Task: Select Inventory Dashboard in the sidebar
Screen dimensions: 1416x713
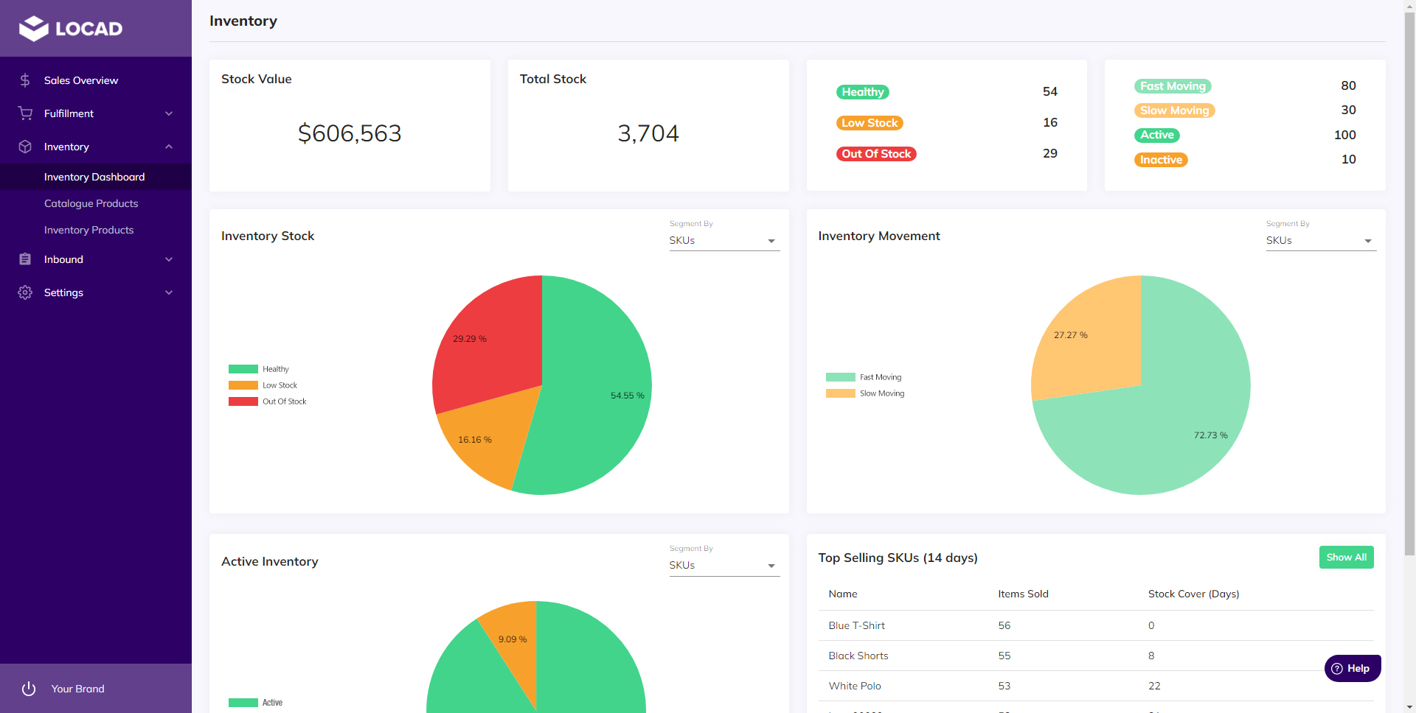Action: (94, 177)
